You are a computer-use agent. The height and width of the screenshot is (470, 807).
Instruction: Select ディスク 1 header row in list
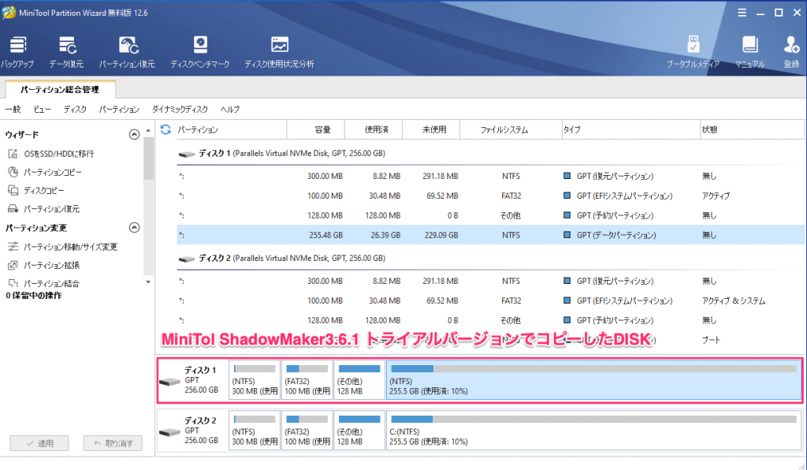(490, 154)
